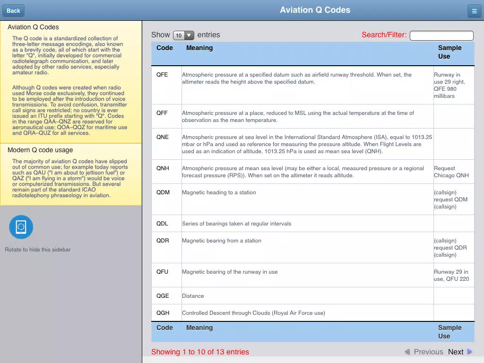Click 'Series of bearings taken at regular intervals'

click(x=236, y=224)
